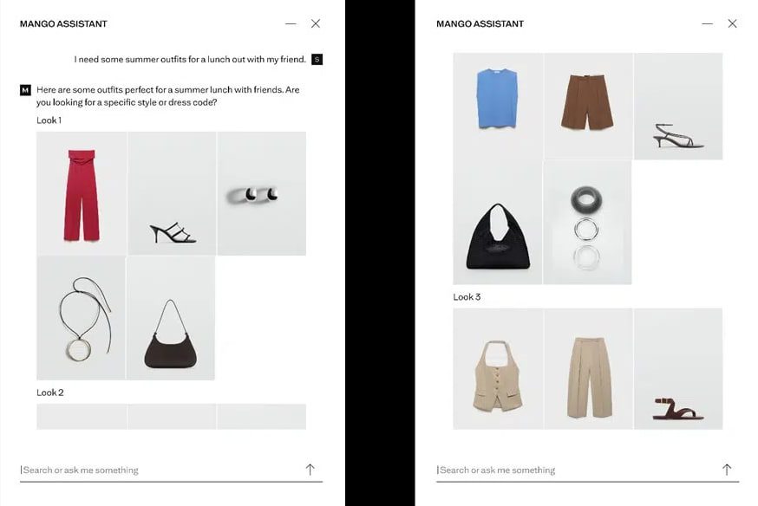Open the beige pleated wide-leg trousers
The width and height of the screenshot is (758, 506).
point(588,369)
